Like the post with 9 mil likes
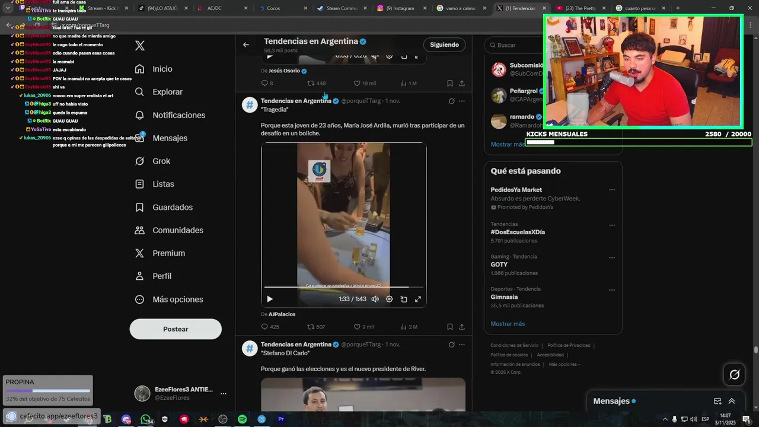This screenshot has width=759, height=427. click(363, 327)
